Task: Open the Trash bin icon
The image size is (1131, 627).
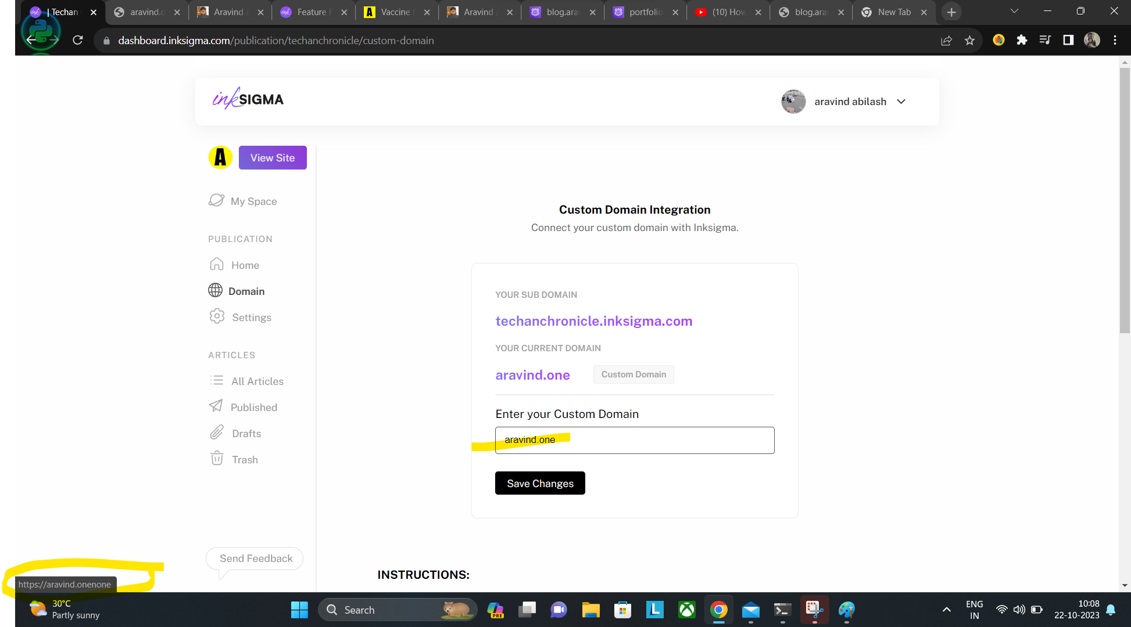Action: click(x=217, y=458)
